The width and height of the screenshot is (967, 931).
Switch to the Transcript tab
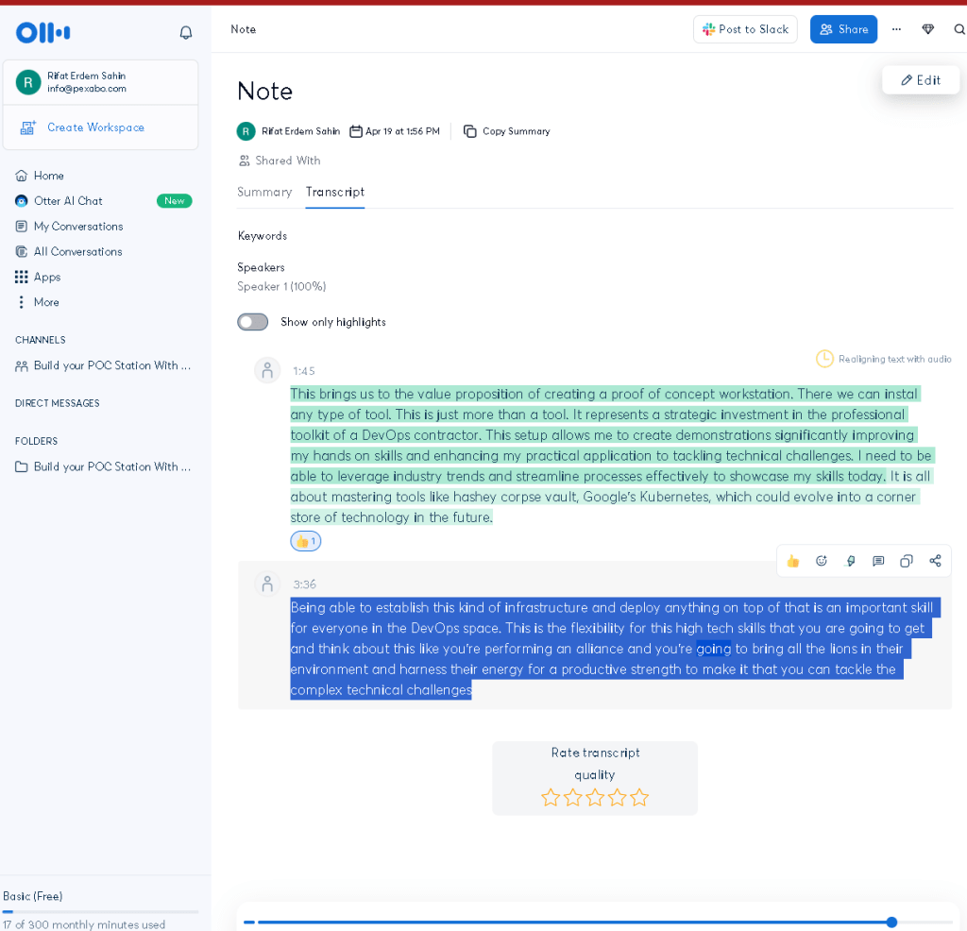click(335, 193)
